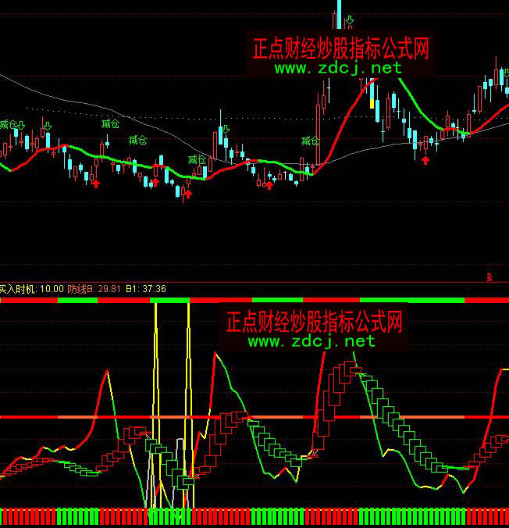This screenshot has width=509, height=528.
Task: Click the green down arrow at the right edge
Action: pos(505,74)
